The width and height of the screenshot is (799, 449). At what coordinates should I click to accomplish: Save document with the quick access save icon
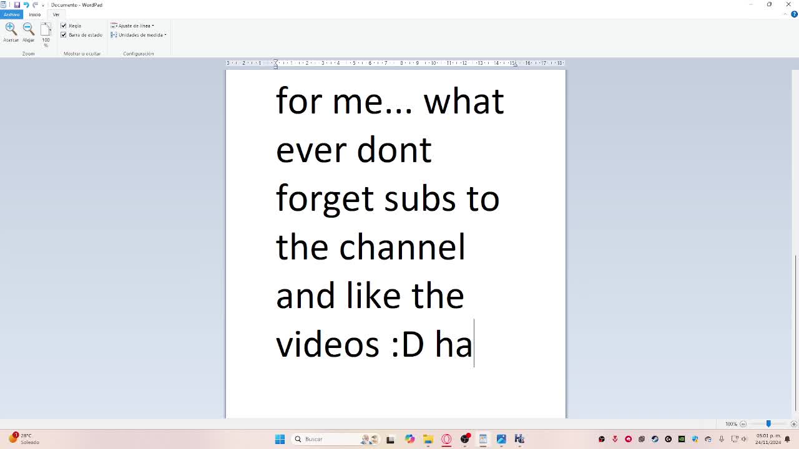(17, 5)
